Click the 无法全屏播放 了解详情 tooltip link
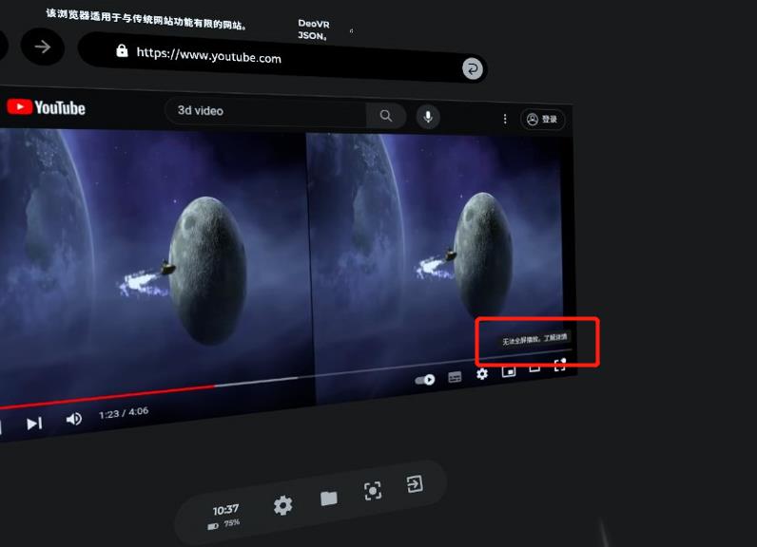757x547 pixels. pos(534,339)
